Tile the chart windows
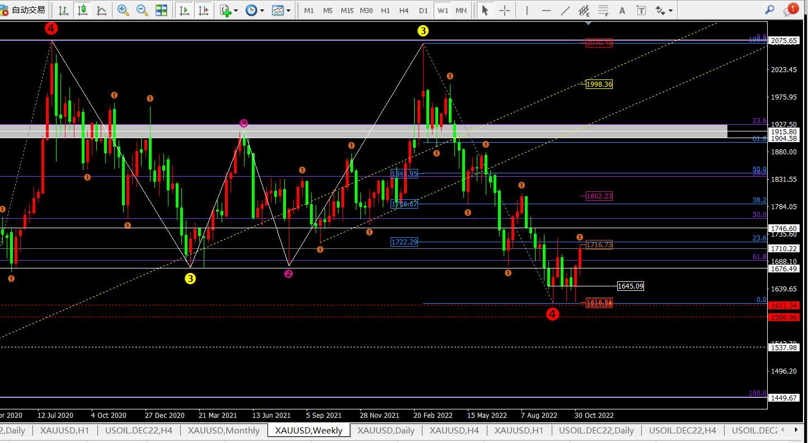 (161, 10)
